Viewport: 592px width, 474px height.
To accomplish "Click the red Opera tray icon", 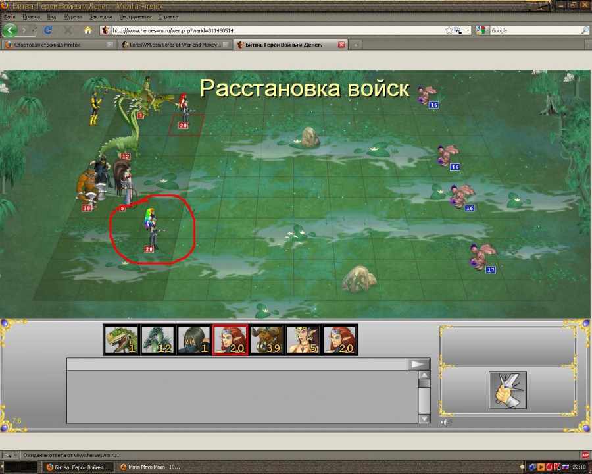I will click(549, 467).
